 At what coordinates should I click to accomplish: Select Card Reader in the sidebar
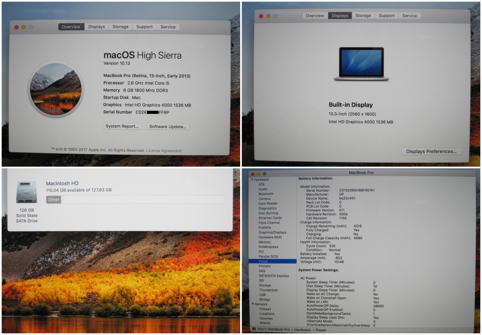click(268, 203)
